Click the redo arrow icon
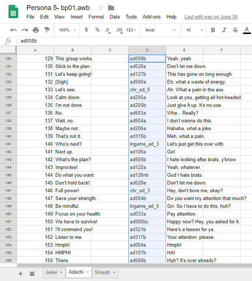Viewport: 252px width, 281px height. 25,30
